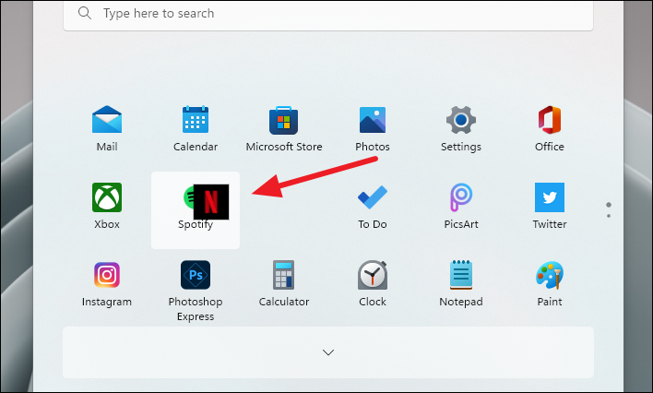The image size is (653, 393).
Task: Open the Settings gear icon
Action: point(461,120)
